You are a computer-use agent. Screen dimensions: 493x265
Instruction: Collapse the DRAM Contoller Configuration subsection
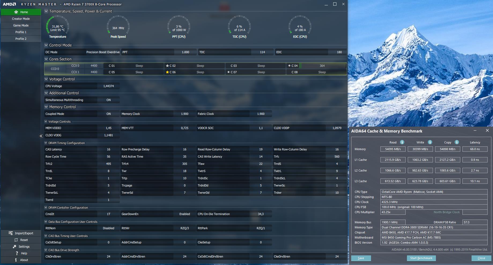click(46, 208)
